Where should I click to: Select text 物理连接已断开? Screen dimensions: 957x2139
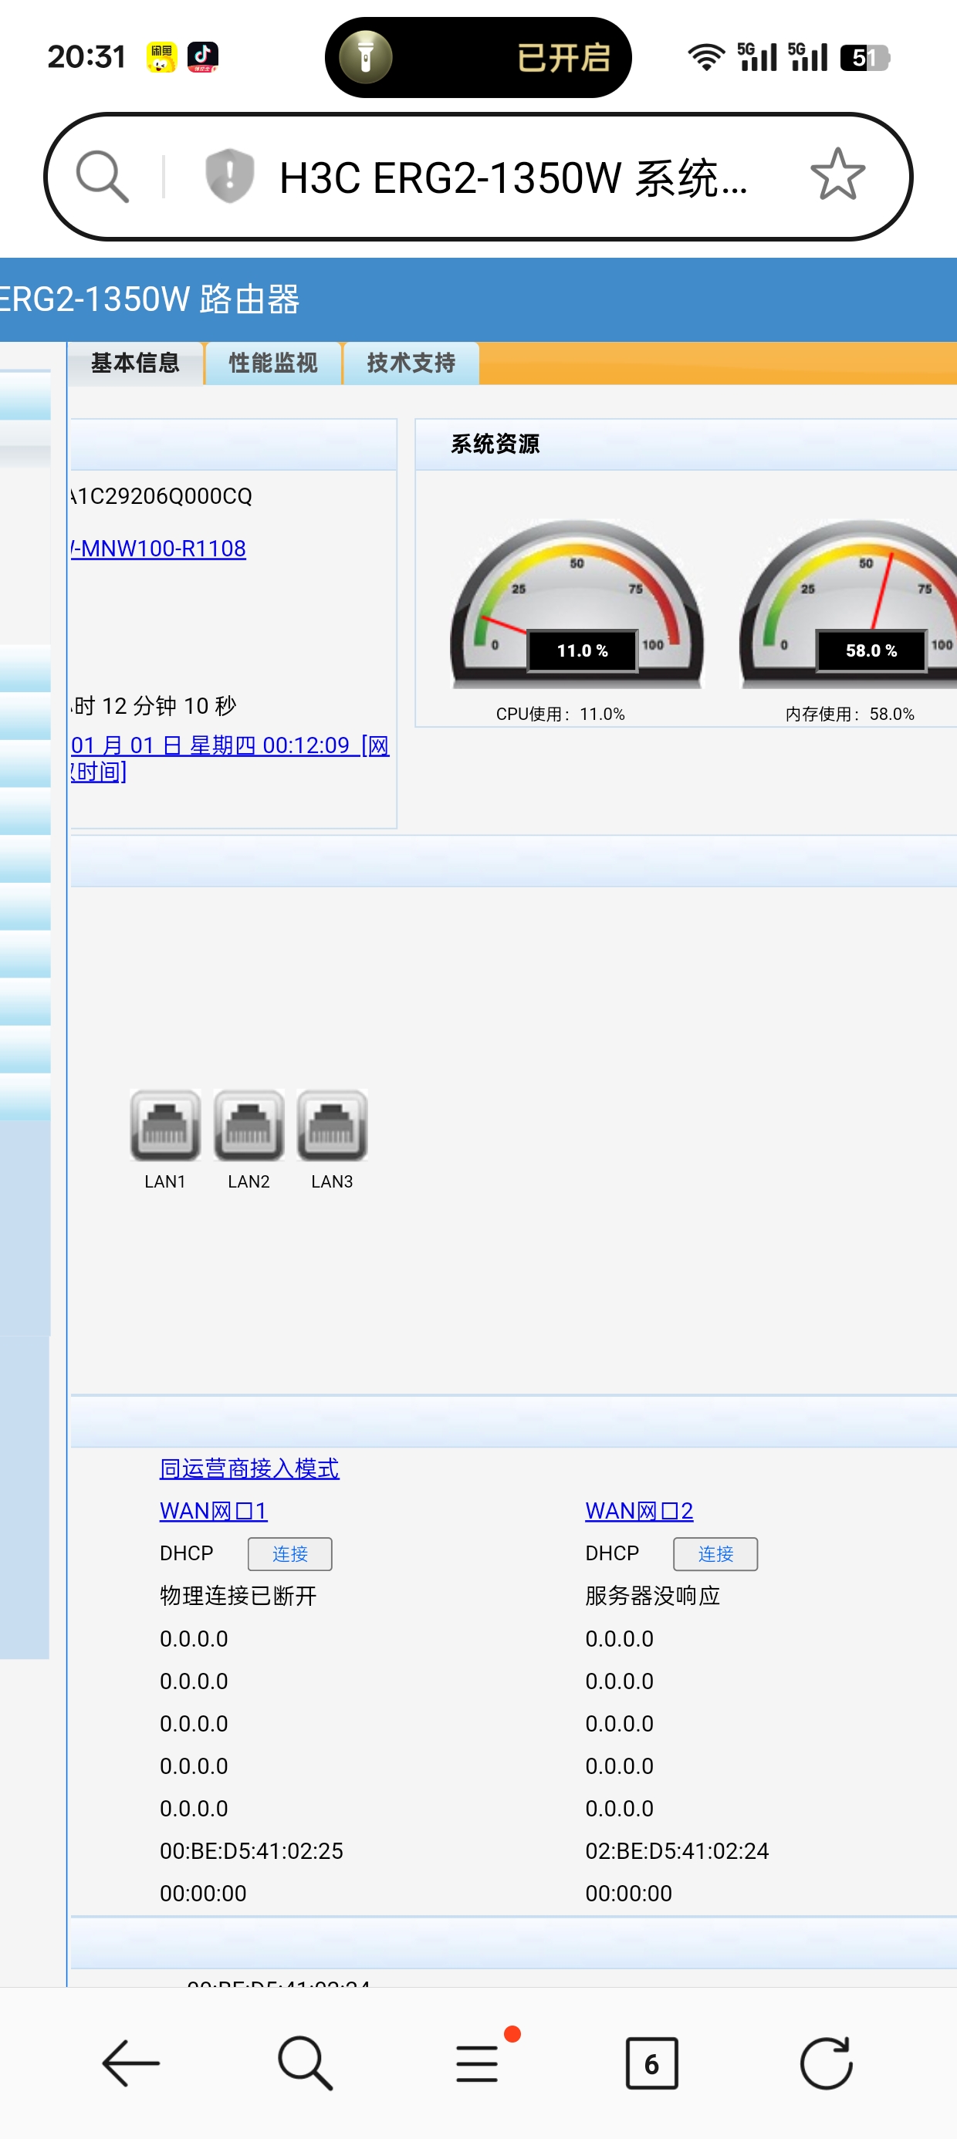pos(238,1595)
